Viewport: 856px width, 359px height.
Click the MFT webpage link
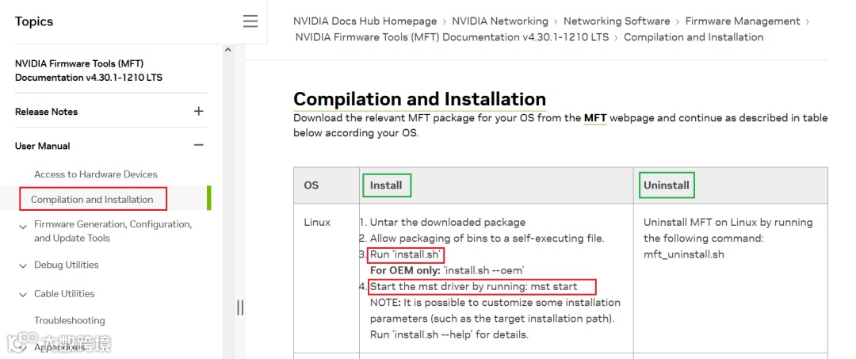[594, 118]
